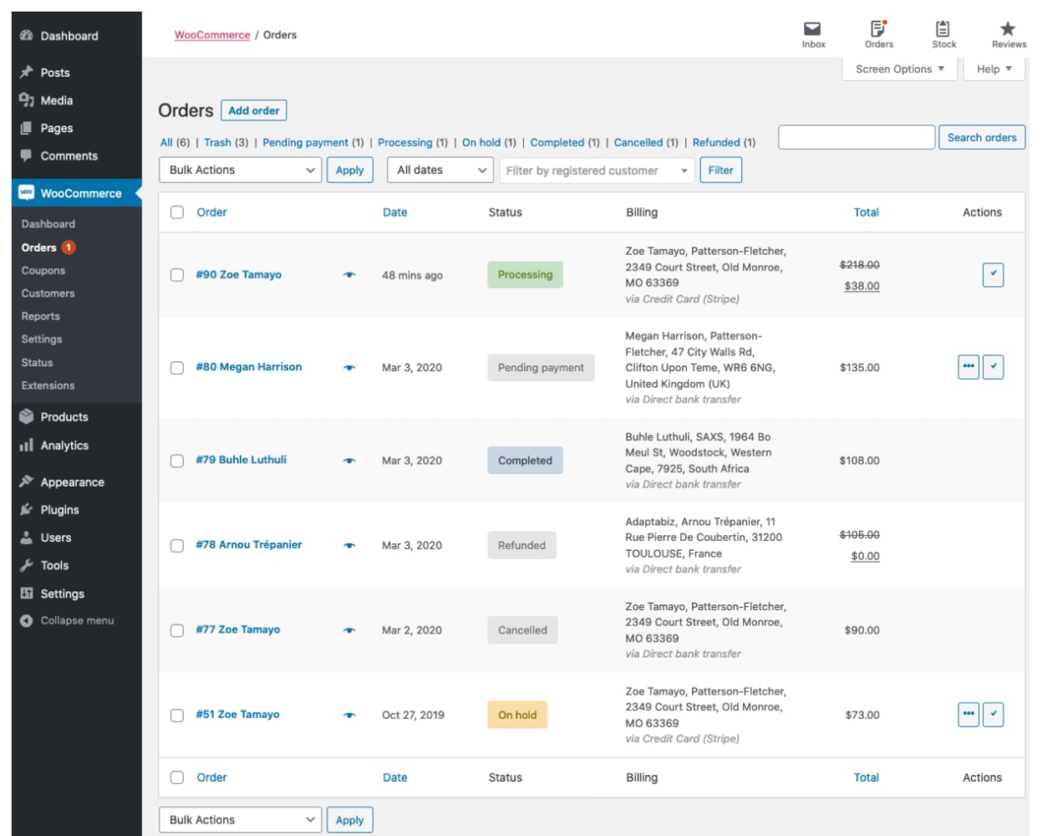Preview order #90 using the eye icon
The height and width of the screenshot is (836, 1063).
pos(349,275)
